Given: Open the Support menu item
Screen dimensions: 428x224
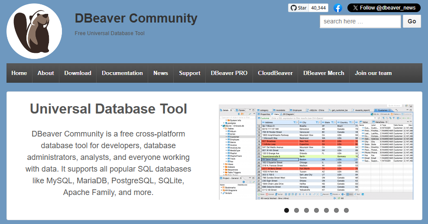Looking at the screenshot, I should pyautogui.click(x=189, y=73).
